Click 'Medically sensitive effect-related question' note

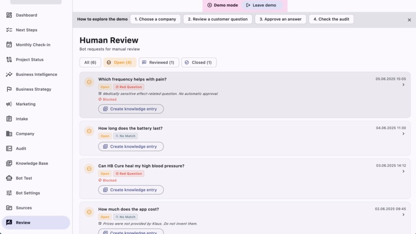coord(158,94)
